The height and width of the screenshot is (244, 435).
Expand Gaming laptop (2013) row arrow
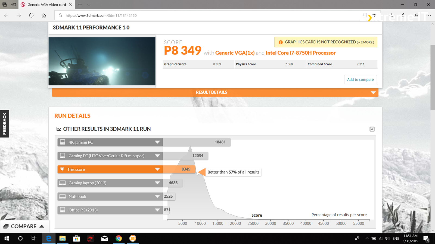pos(157,183)
